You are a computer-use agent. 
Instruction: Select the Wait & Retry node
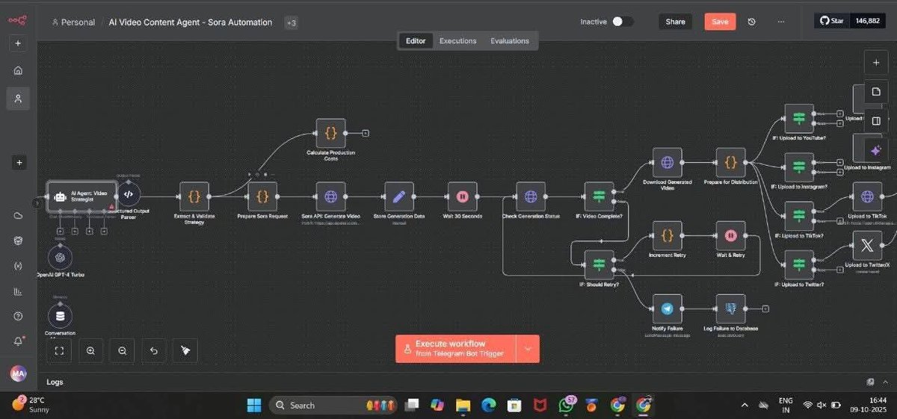pos(730,235)
